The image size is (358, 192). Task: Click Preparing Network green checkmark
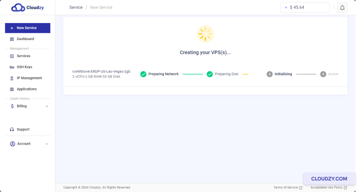coord(143,74)
